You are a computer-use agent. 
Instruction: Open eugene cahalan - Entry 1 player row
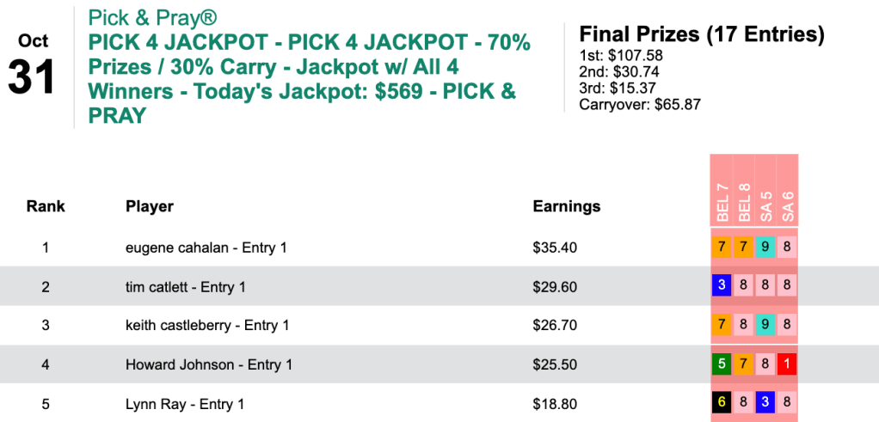206,248
